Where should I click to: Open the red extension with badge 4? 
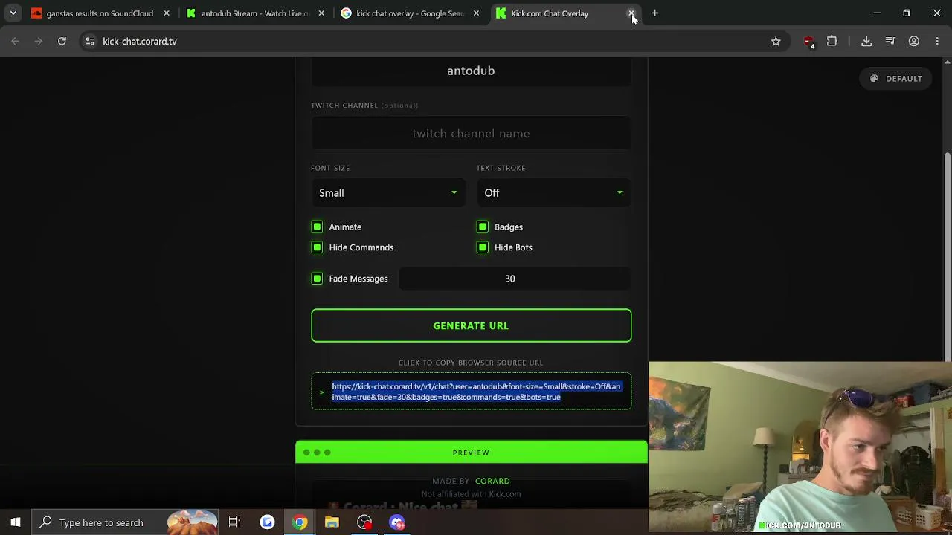808,42
